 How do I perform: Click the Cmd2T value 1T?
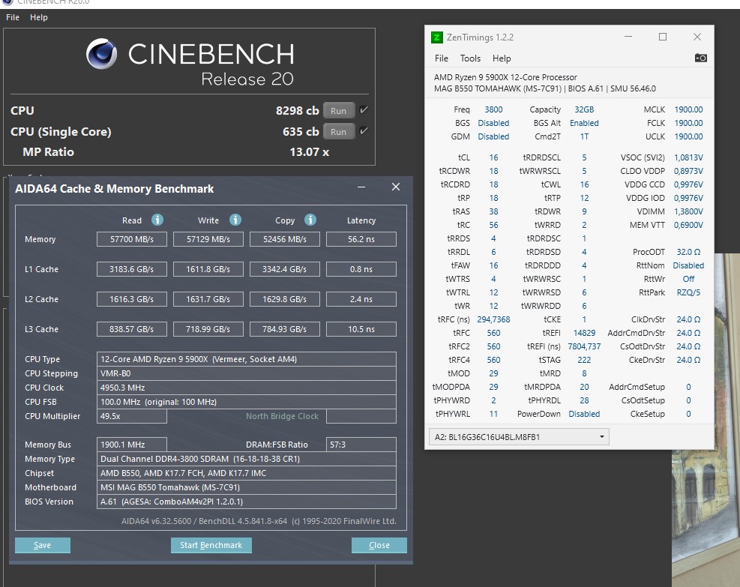[584, 137]
